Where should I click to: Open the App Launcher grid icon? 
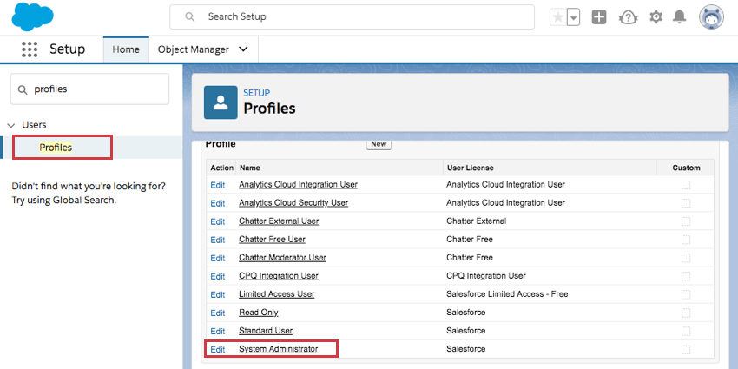pyautogui.click(x=30, y=49)
